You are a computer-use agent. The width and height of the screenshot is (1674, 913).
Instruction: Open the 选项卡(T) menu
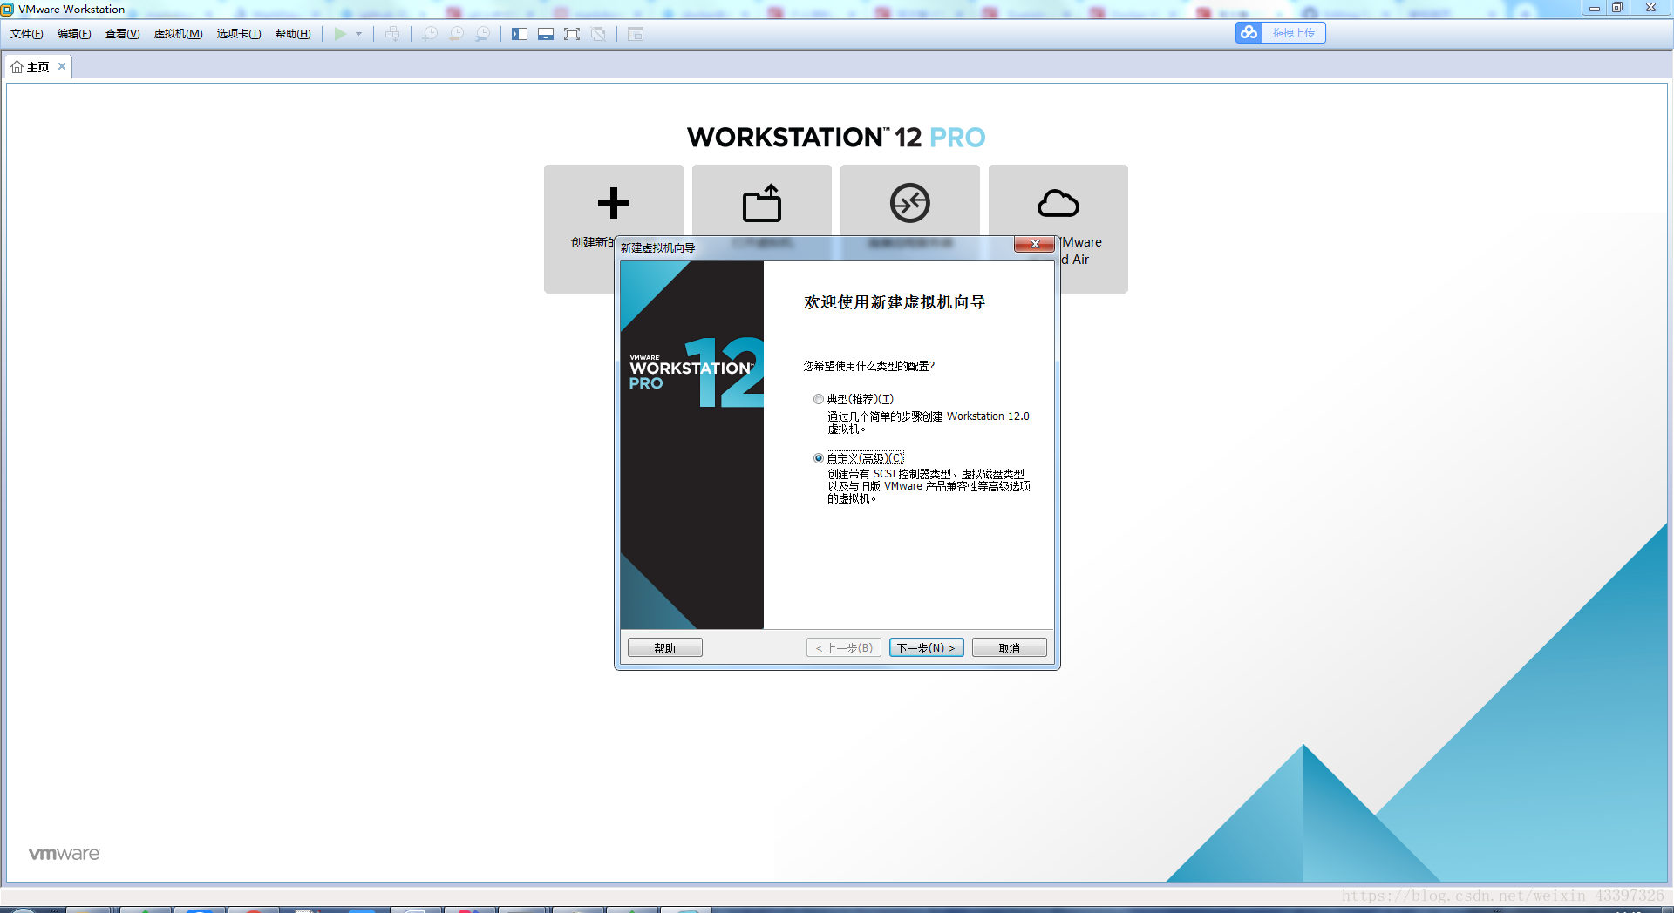coord(239,34)
